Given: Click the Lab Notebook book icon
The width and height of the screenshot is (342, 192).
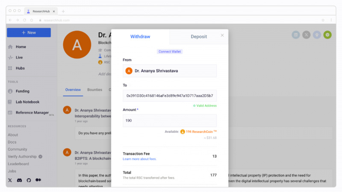Looking at the screenshot, I should (x=10, y=102).
